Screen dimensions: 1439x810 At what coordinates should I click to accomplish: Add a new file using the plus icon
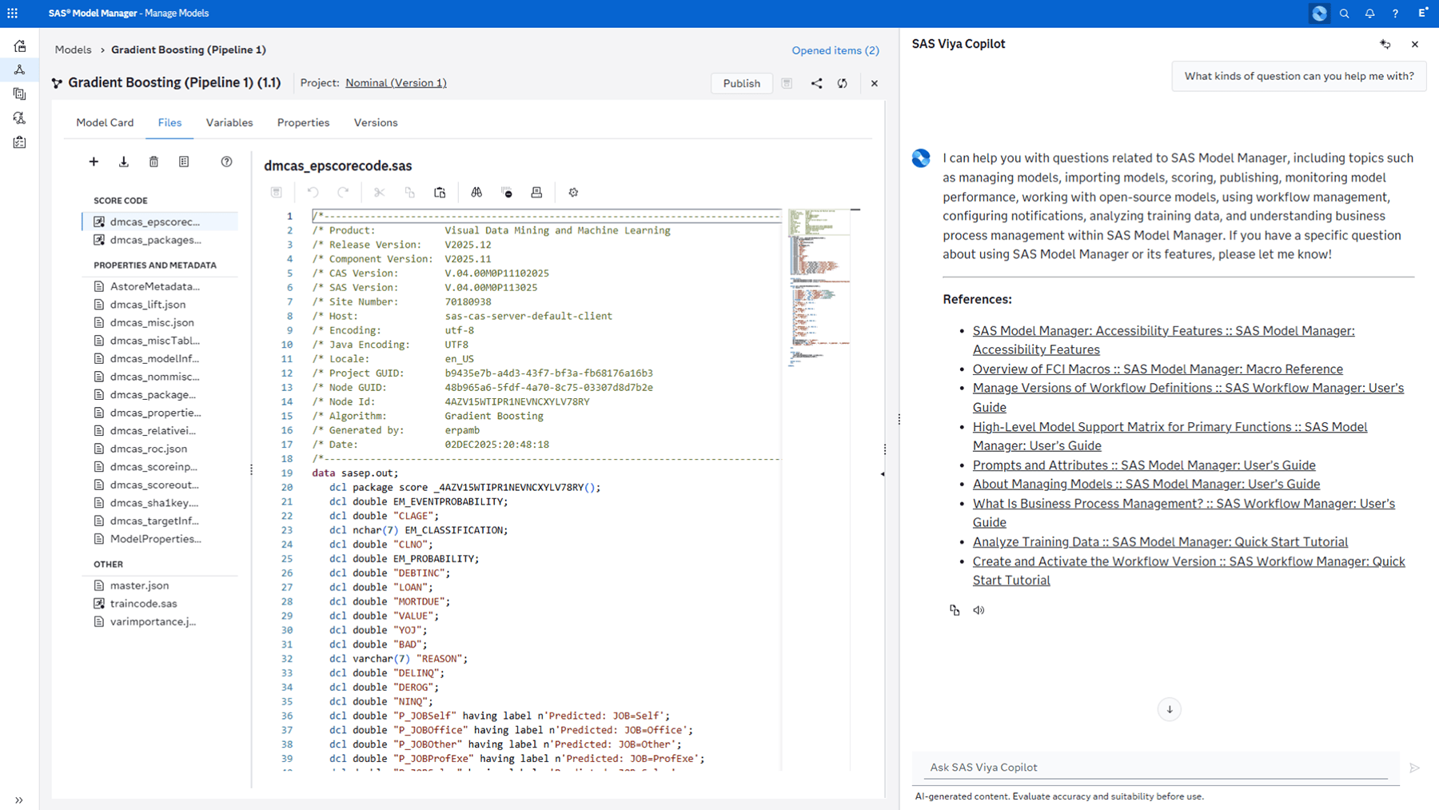click(94, 161)
